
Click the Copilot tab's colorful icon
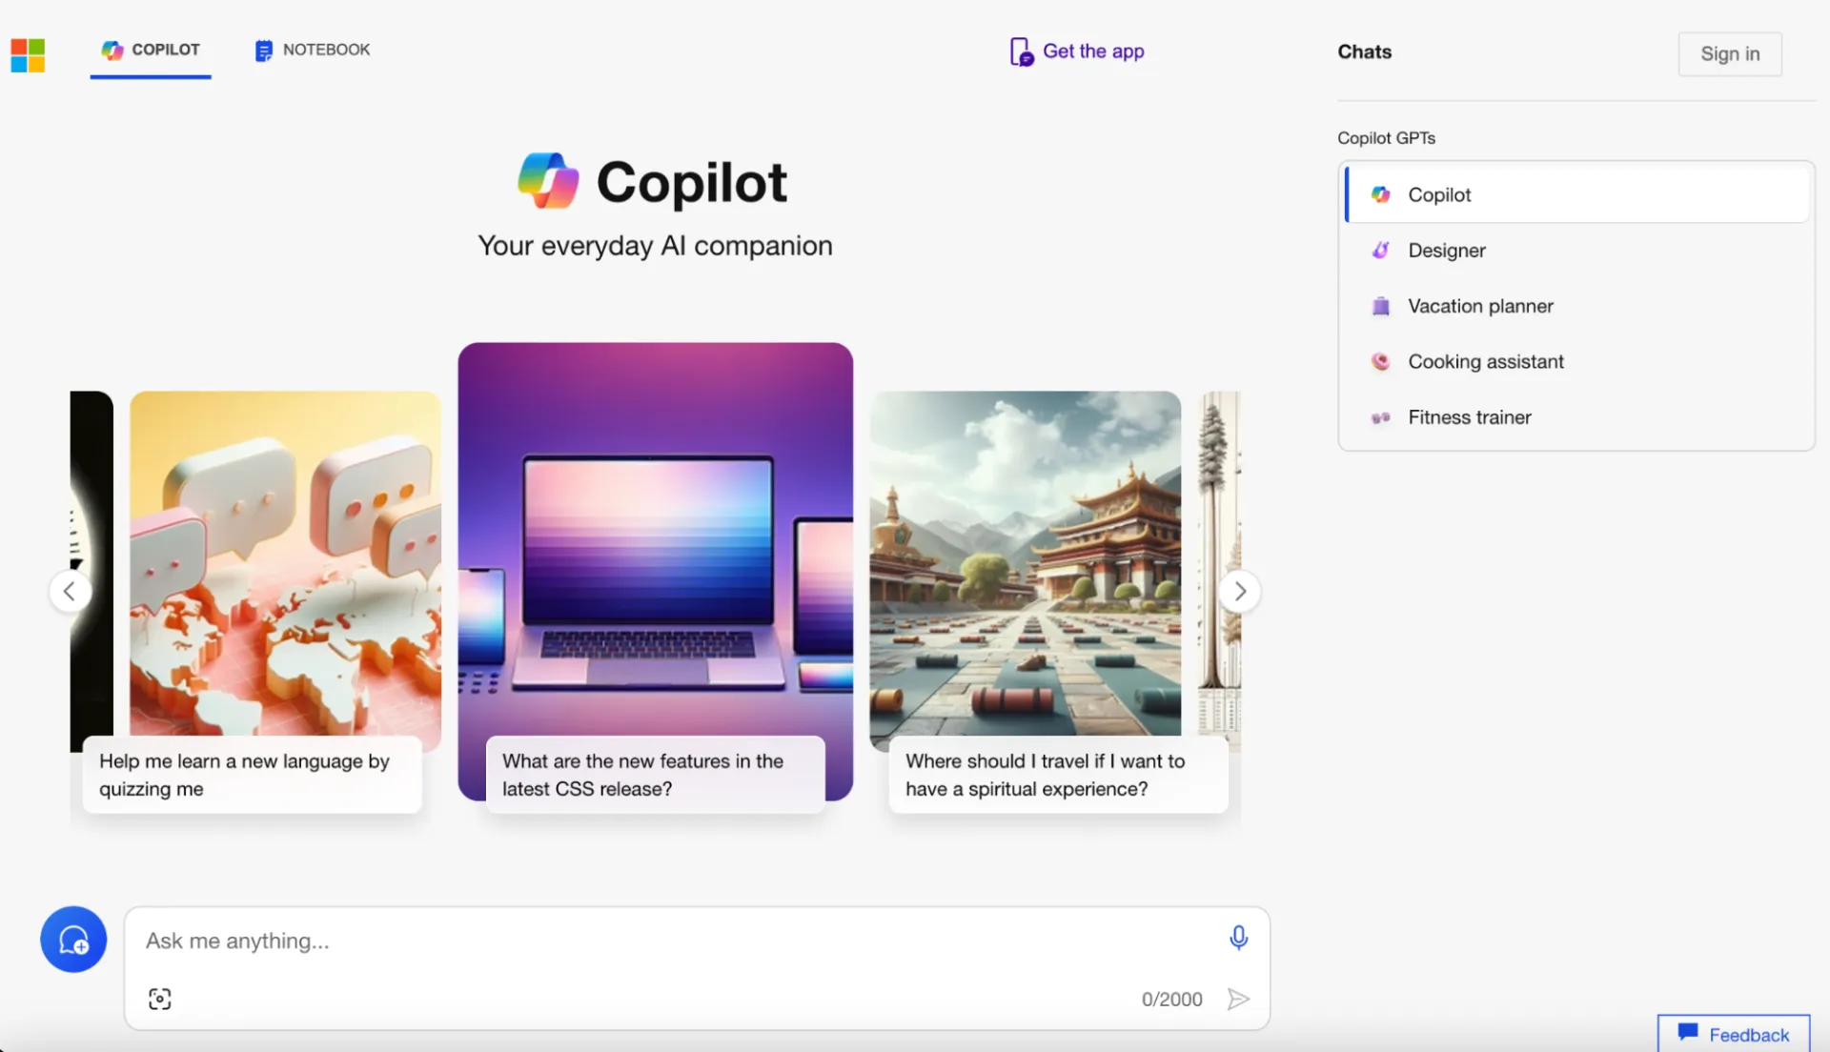(112, 51)
